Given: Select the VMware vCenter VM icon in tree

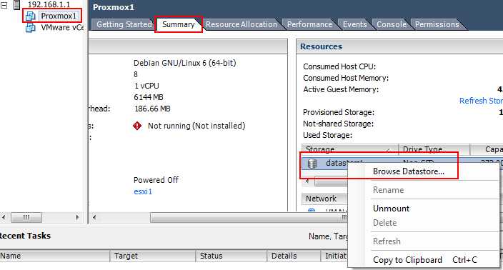Looking at the screenshot, I should point(31,28).
